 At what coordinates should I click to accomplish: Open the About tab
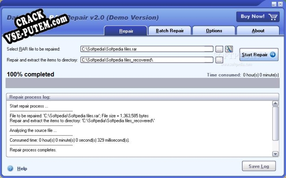258,31
